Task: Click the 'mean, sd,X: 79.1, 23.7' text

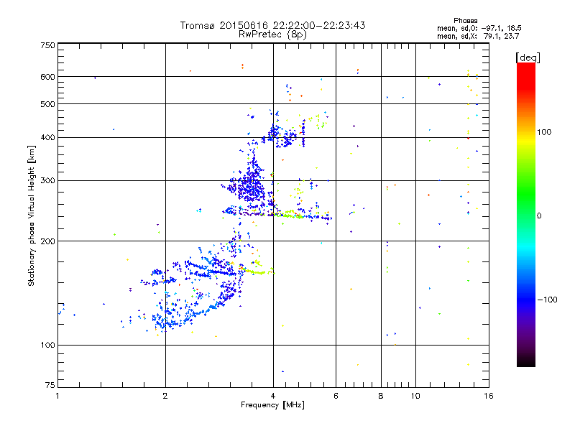Action: 478,36
